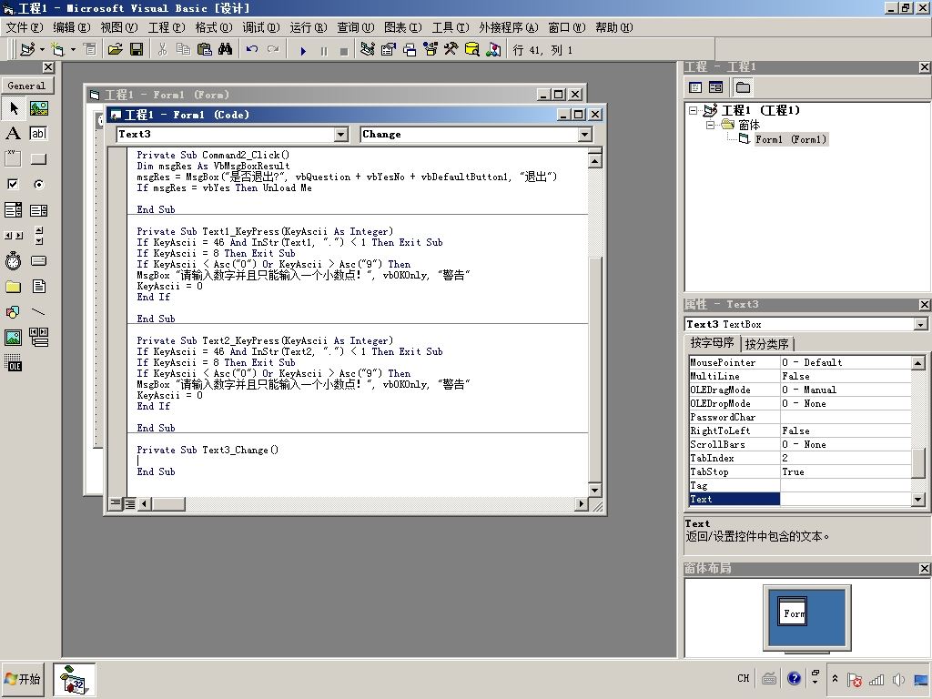Select the TextBox (abl) control tool
The image size is (932, 699).
pos(38,134)
